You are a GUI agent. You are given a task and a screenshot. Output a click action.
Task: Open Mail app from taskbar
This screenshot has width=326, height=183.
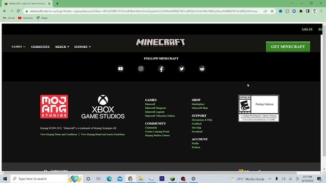point(120,178)
